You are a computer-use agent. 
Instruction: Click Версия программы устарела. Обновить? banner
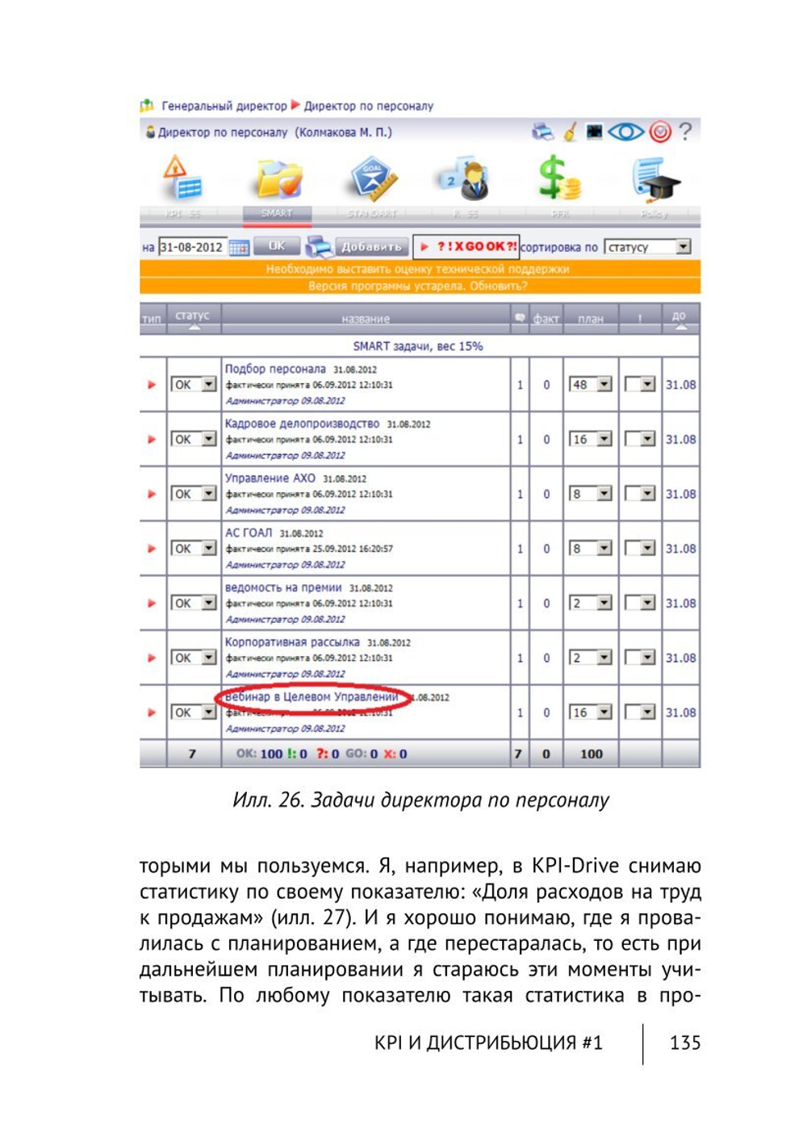point(419,286)
